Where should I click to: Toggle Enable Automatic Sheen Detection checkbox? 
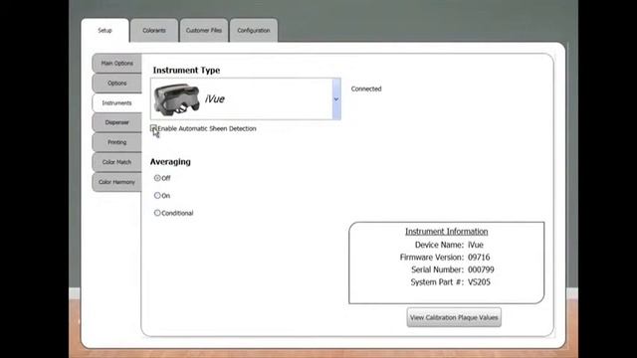pos(153,128)
